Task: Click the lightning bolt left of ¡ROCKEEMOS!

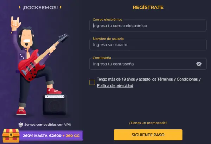Action: (20, 7)
